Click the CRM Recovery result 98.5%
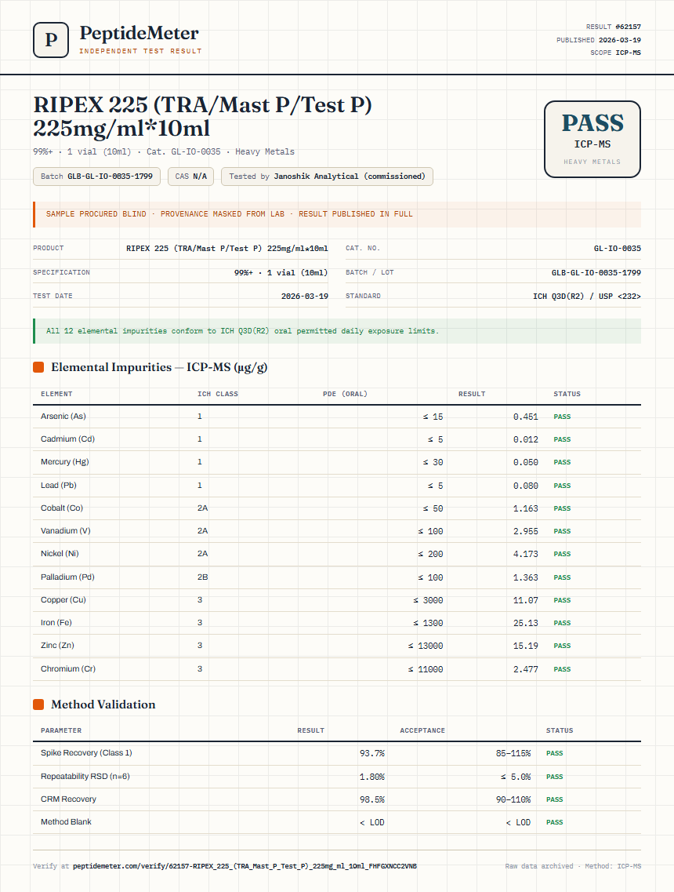This screenshot has width=674, height=892. click(x=372, y=800)
